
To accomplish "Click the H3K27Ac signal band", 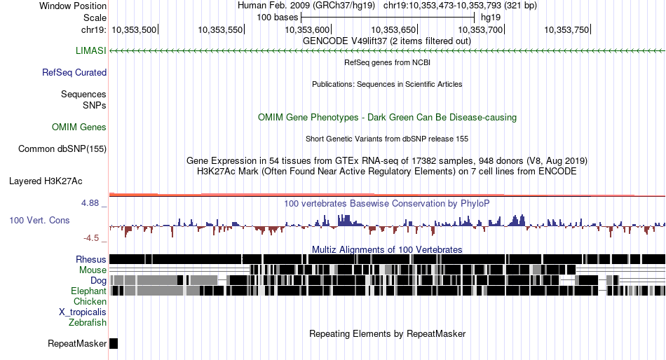I will pos(387,195).
